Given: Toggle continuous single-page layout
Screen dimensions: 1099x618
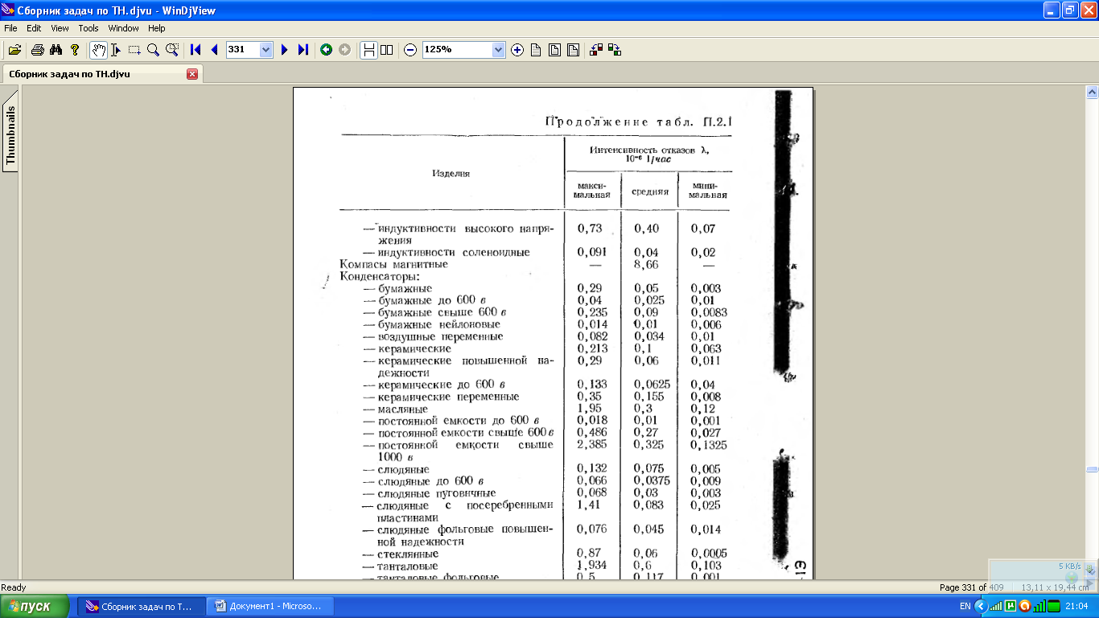Looking at the screenshot, I should pyautogui.click(x=369, y=50).
